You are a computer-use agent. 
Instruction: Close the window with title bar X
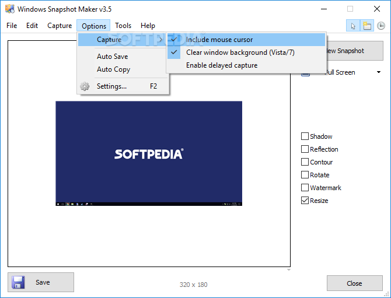point(377,9)
